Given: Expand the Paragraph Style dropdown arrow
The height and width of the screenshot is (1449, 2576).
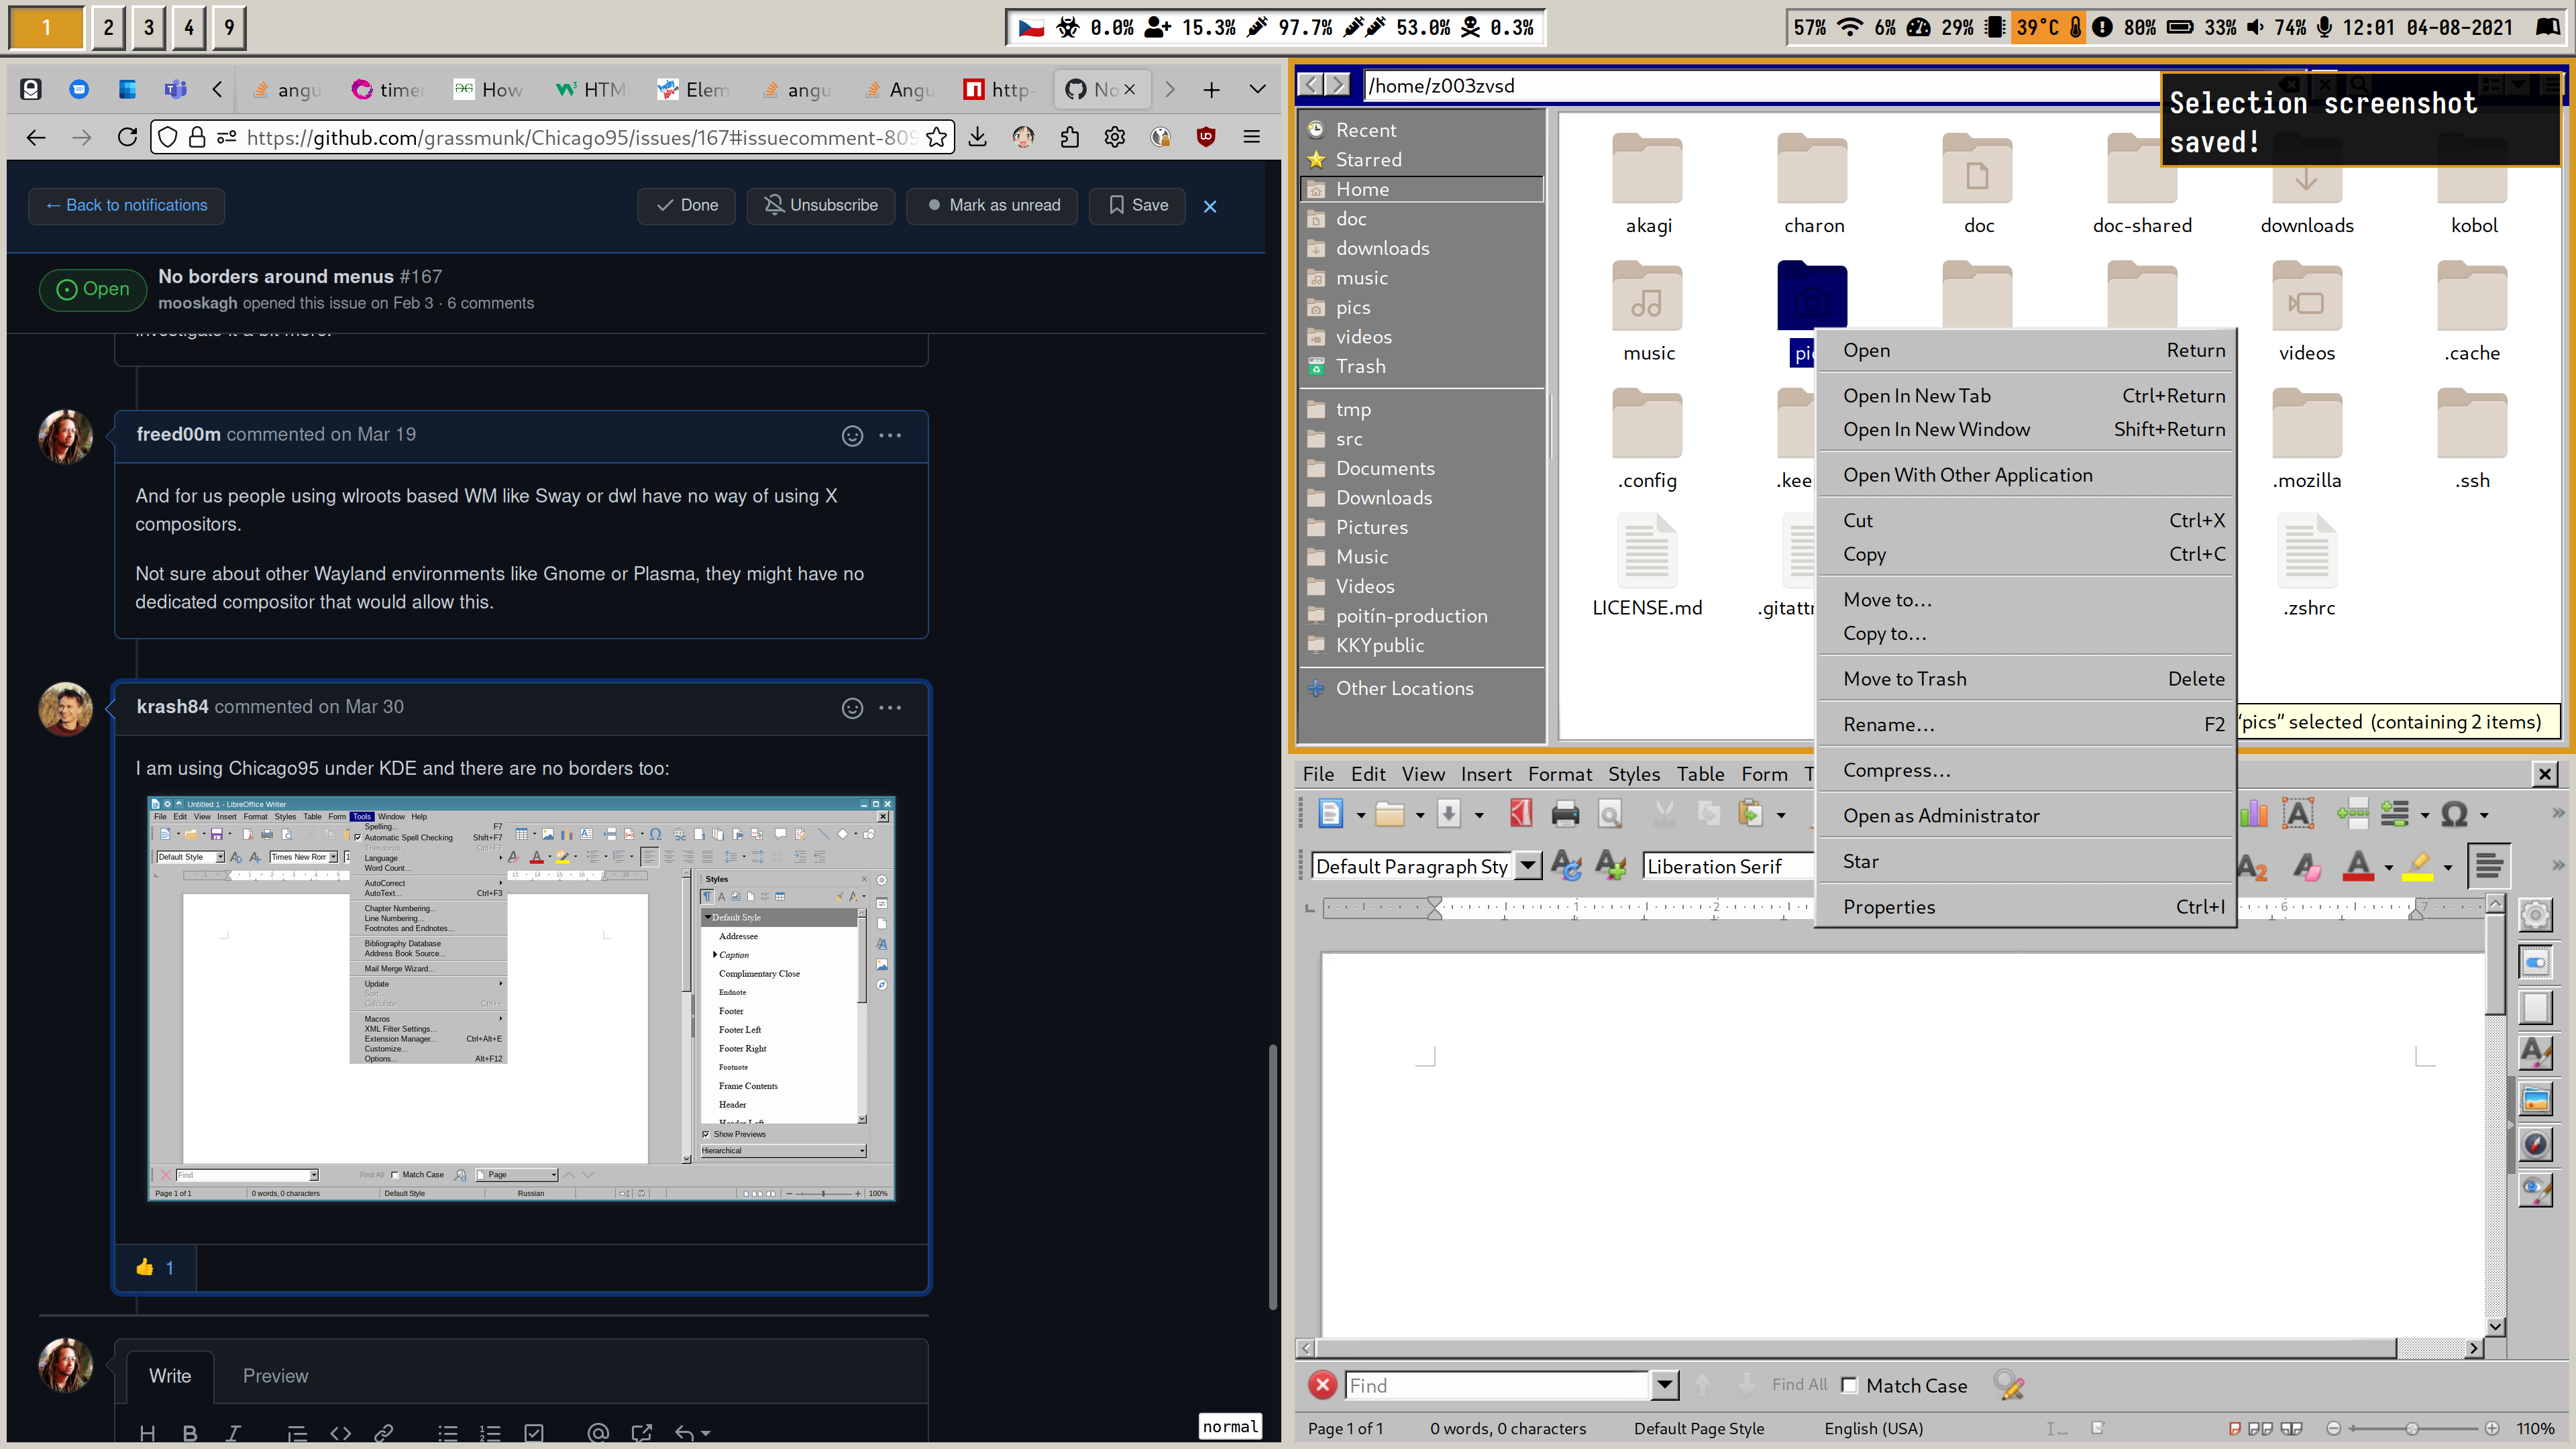Looking at the screenshot, I should click(1528, 866).
